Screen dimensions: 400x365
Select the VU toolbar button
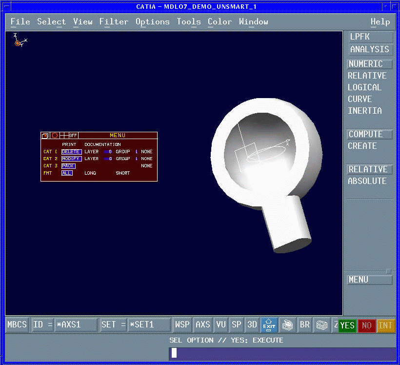coord(220,324)
